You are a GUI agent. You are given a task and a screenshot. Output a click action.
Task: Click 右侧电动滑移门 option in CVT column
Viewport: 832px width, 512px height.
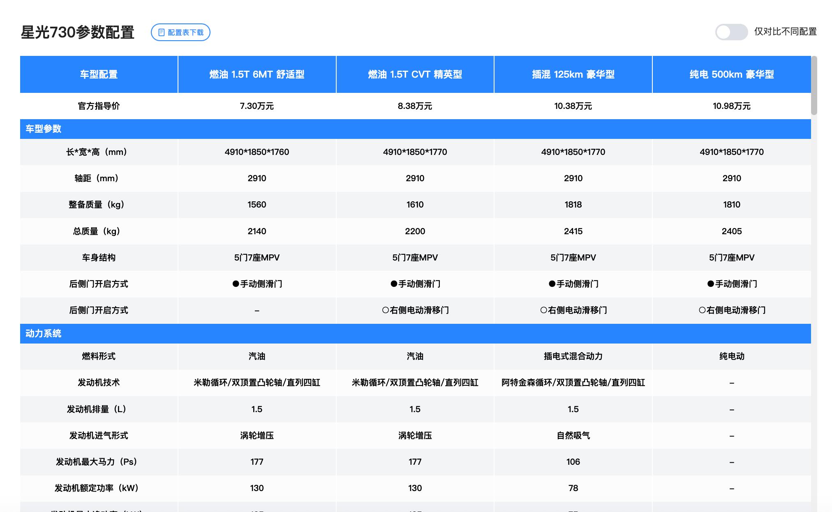[x=415, y=310]
